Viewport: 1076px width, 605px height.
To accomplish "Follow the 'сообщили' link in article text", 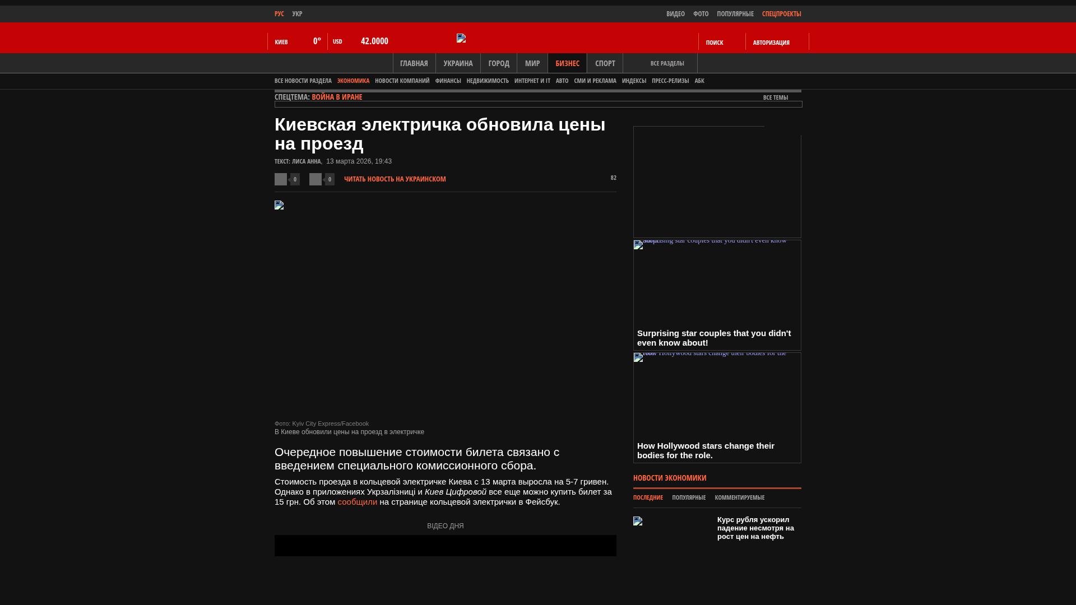I will 357,502.
